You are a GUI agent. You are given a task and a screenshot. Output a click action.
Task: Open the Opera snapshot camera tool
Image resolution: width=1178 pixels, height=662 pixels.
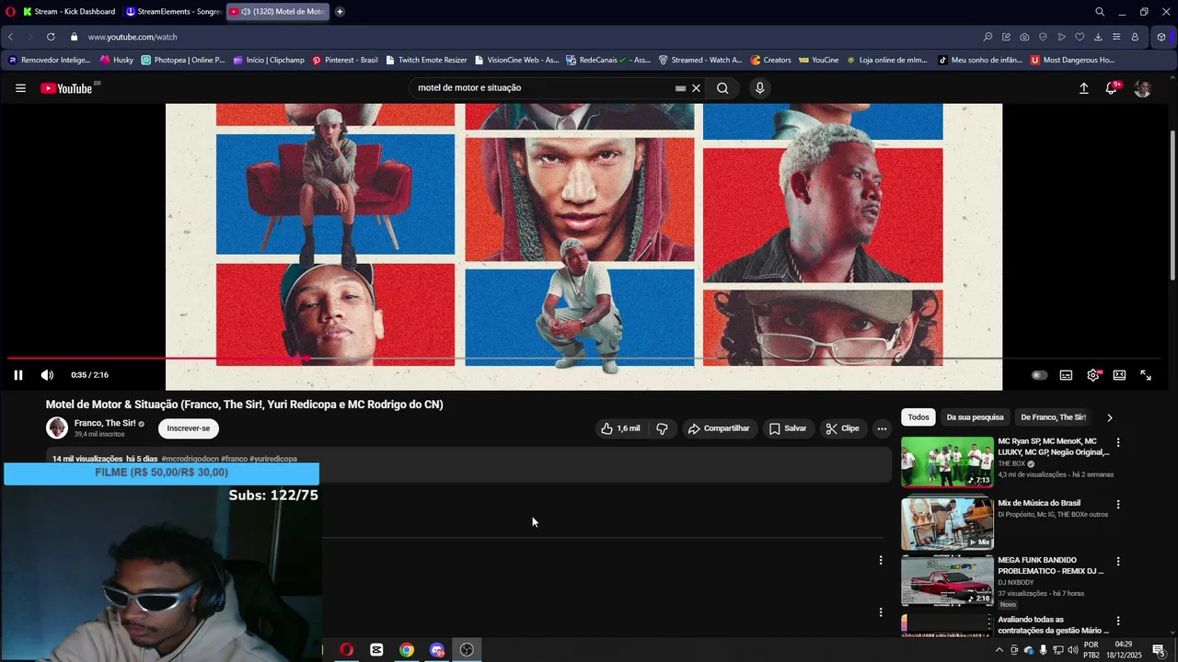tap(1024, 37)
